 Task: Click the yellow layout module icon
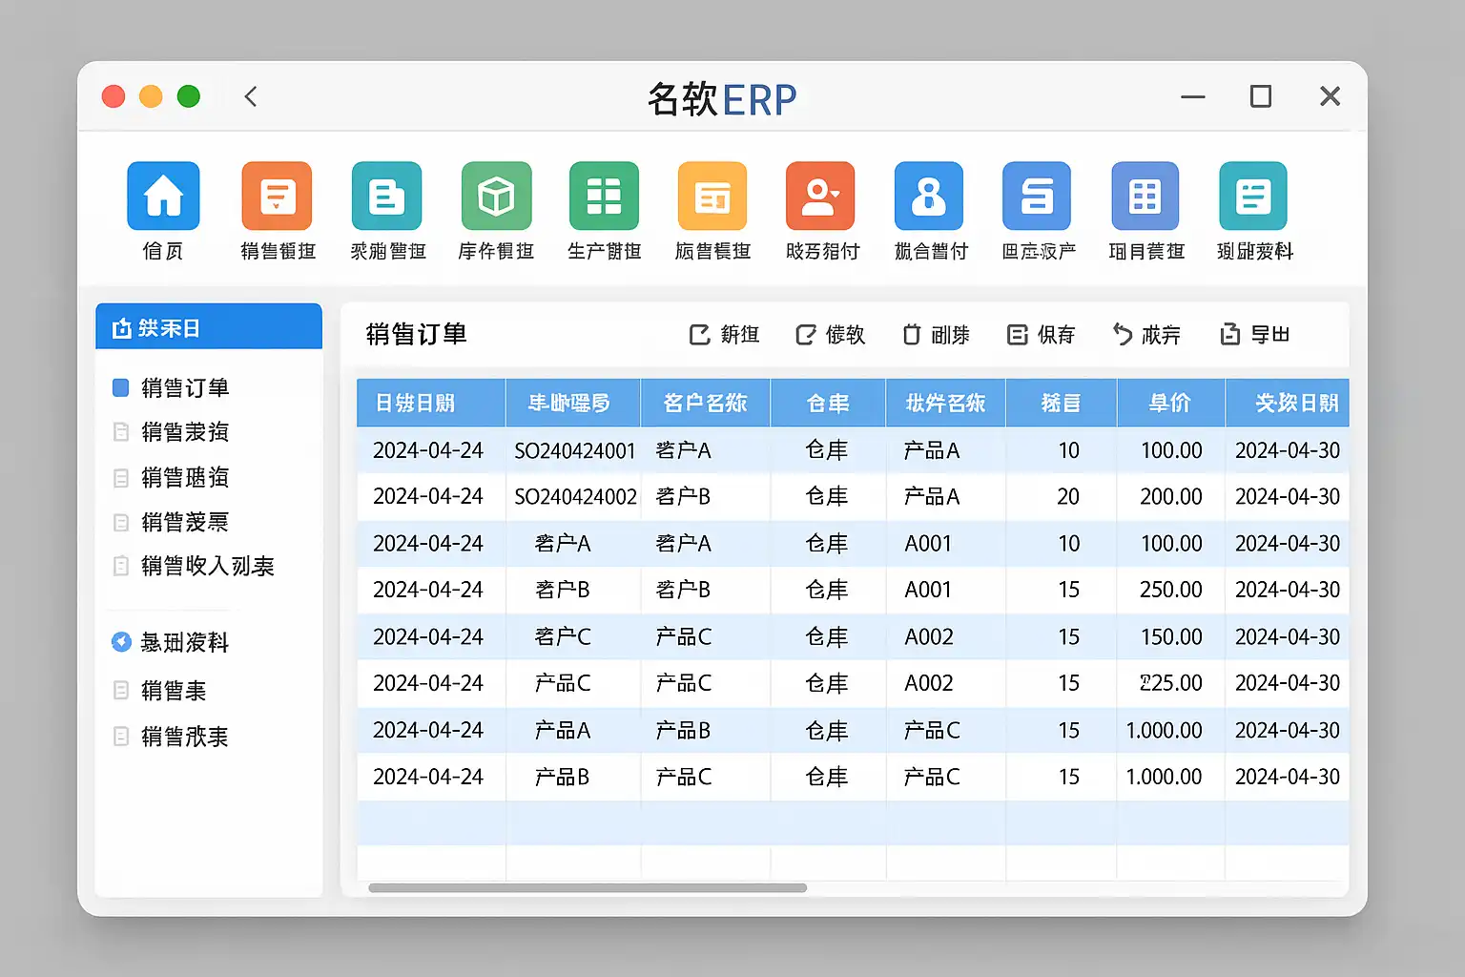click(x=712, y=197)
